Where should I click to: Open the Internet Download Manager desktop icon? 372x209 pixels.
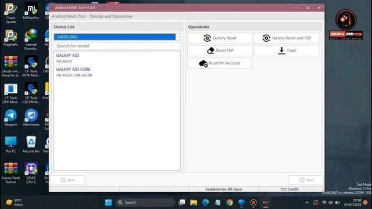pos(31,40)
